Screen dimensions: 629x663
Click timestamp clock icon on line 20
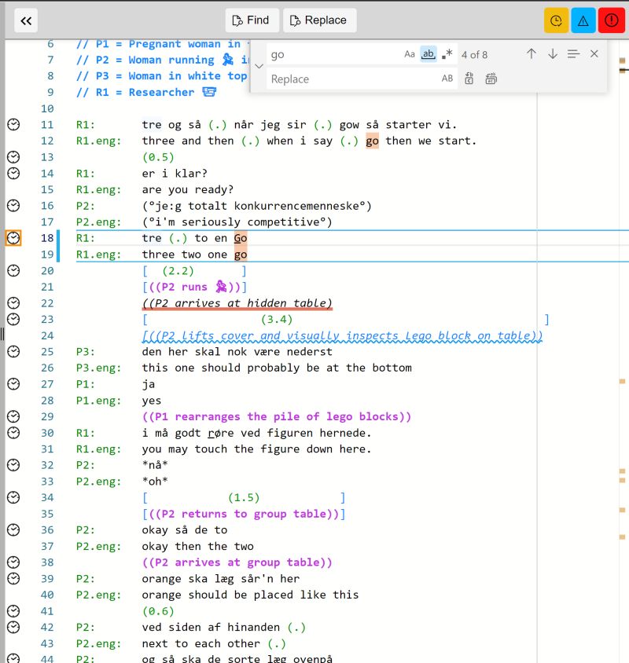(x=13, y=270)
